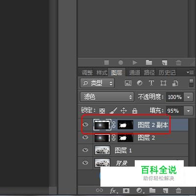
Task: Toggle lock transparent pixels checkerboard icon
Action: pos(102,111)
